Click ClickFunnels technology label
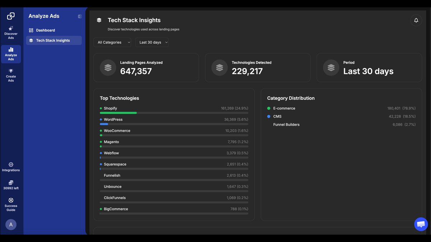431x242 pixels. click(x=115, y=198)
